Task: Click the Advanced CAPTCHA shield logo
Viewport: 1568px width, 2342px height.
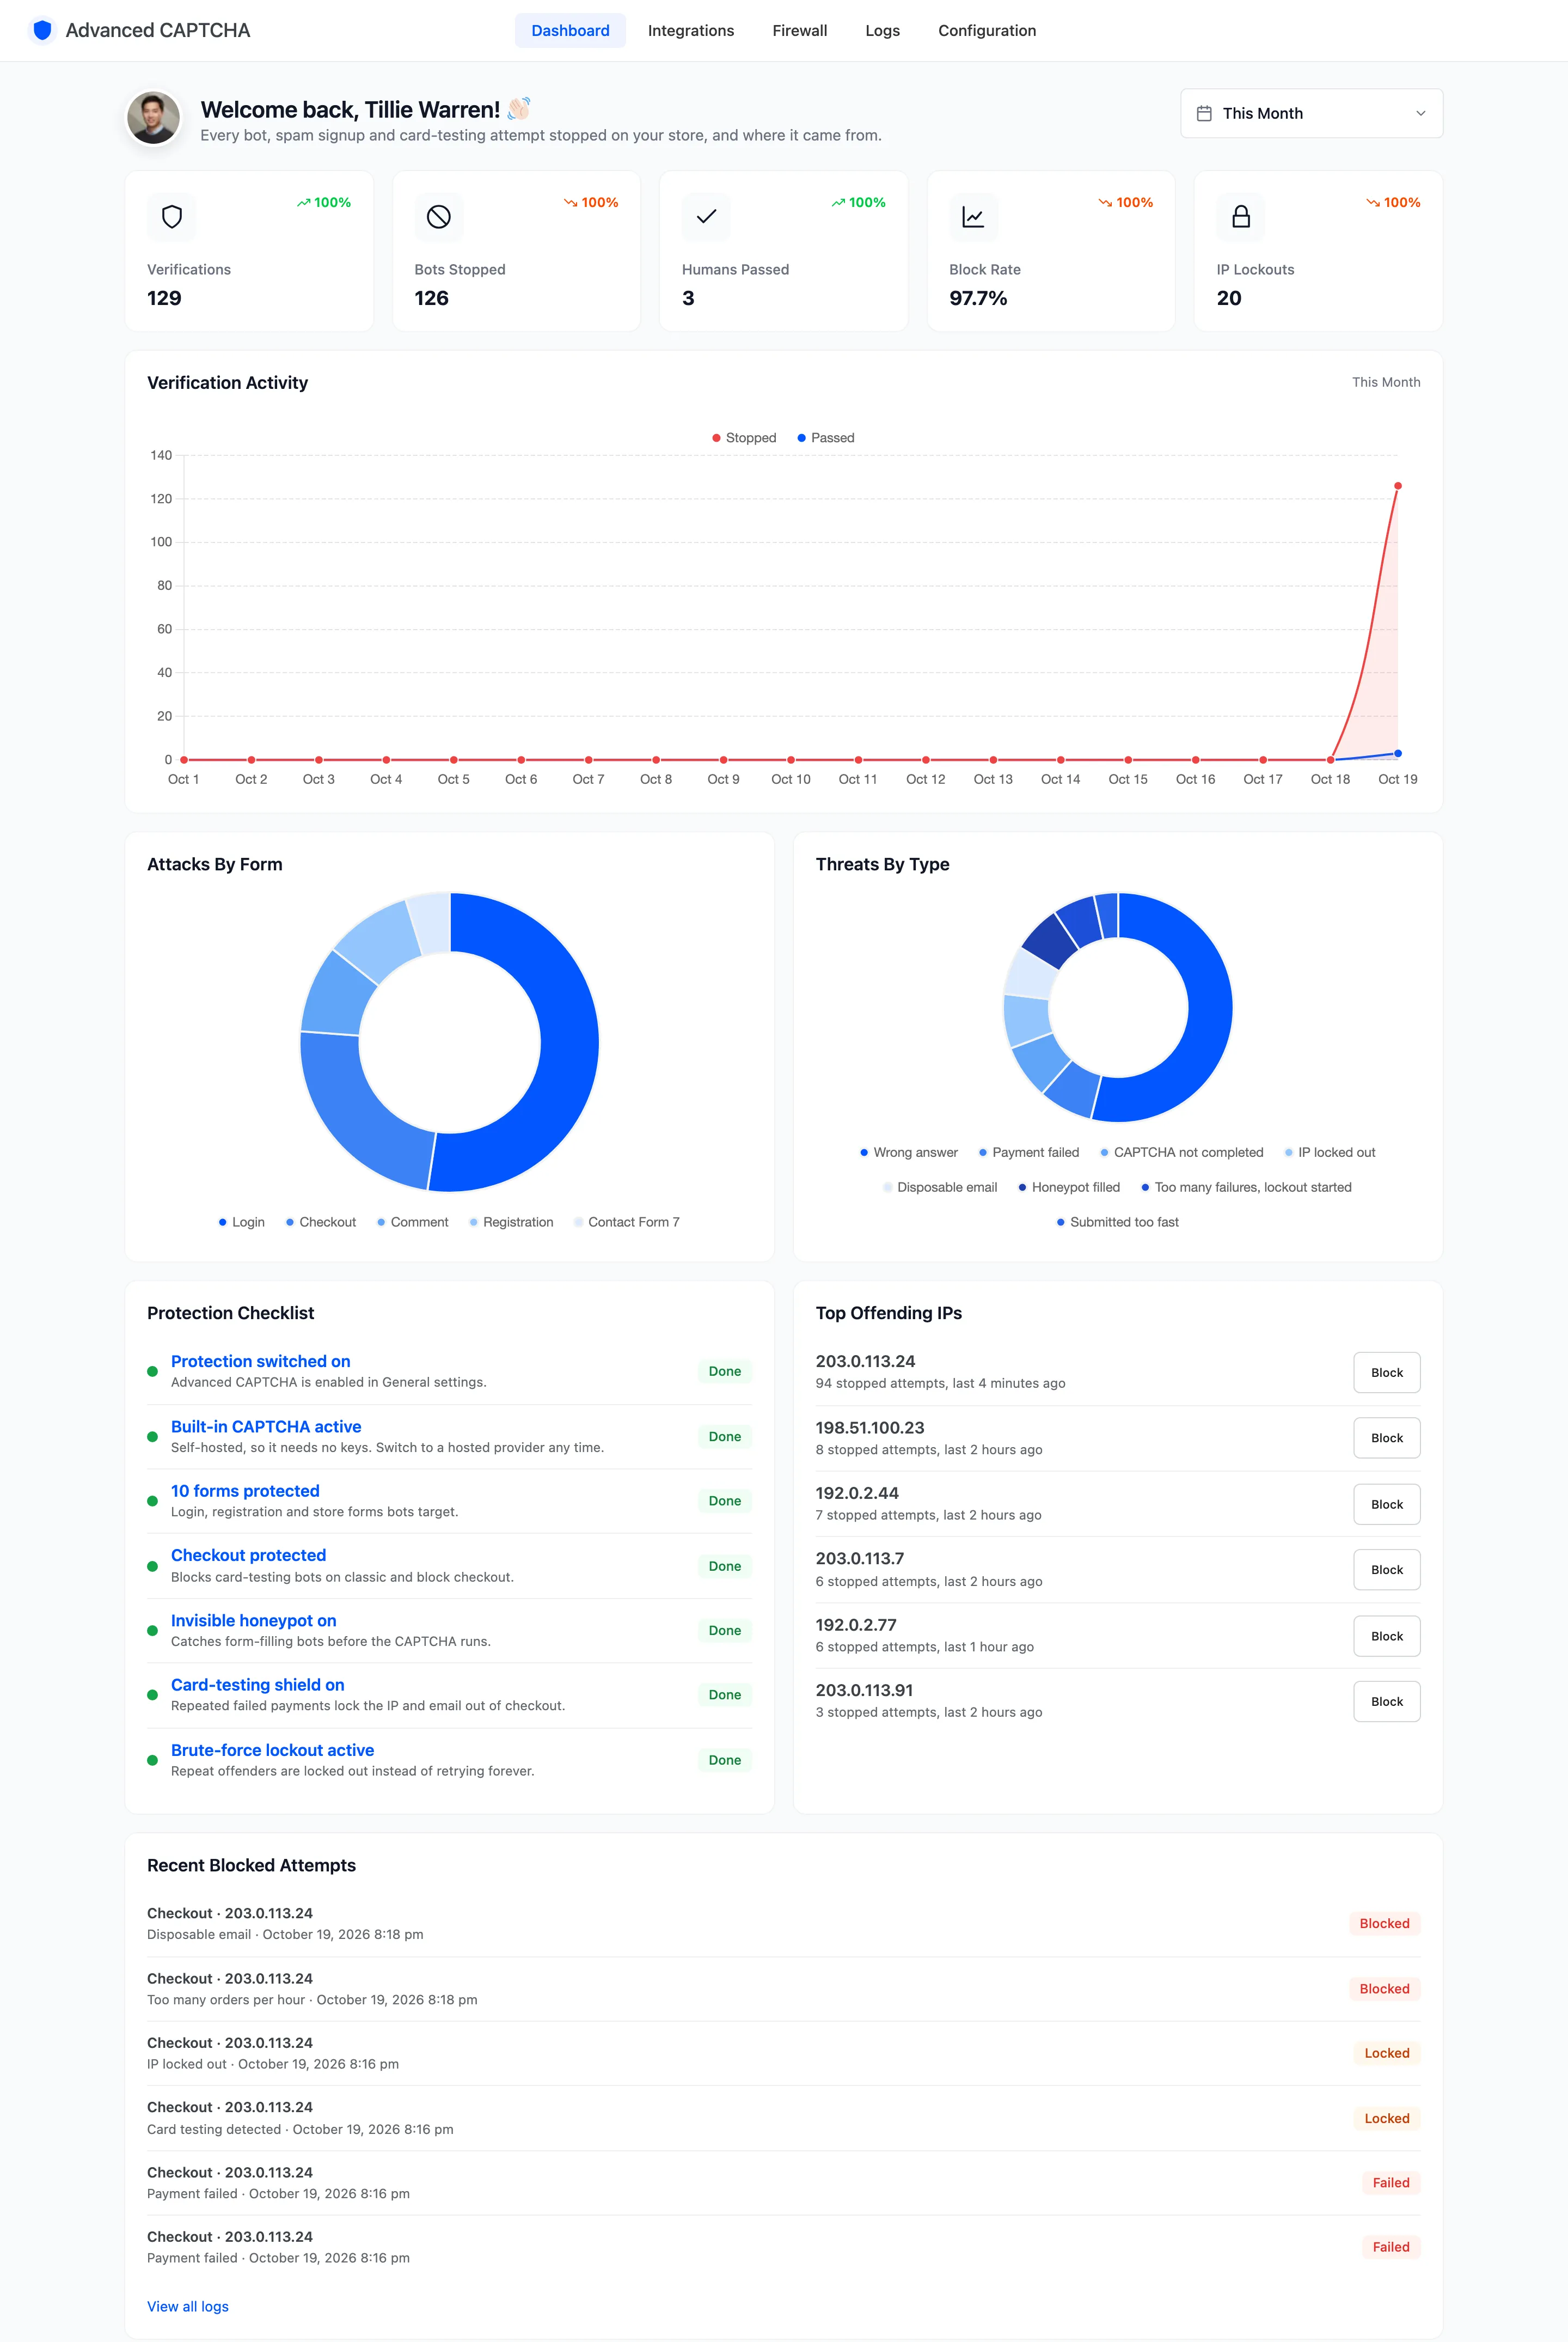Action: pos(42,30)
